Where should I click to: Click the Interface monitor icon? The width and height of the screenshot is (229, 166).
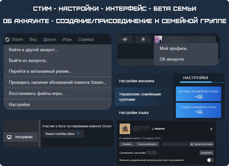pos(9,137)
